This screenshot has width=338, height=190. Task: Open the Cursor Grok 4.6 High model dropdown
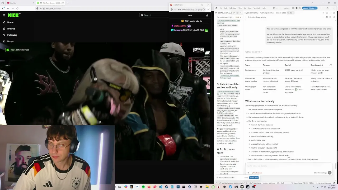(x=226, y=17)
